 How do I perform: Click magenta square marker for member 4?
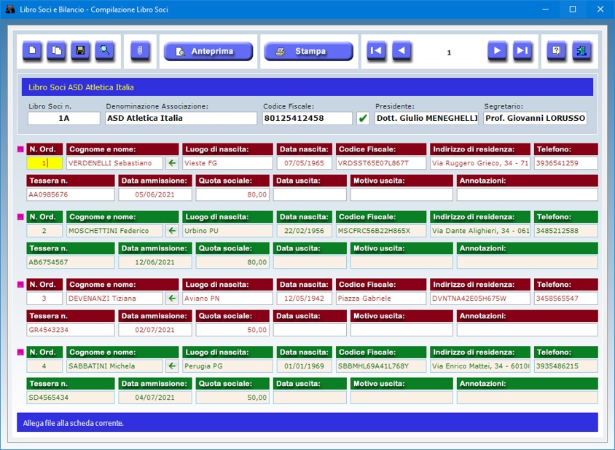21,352
